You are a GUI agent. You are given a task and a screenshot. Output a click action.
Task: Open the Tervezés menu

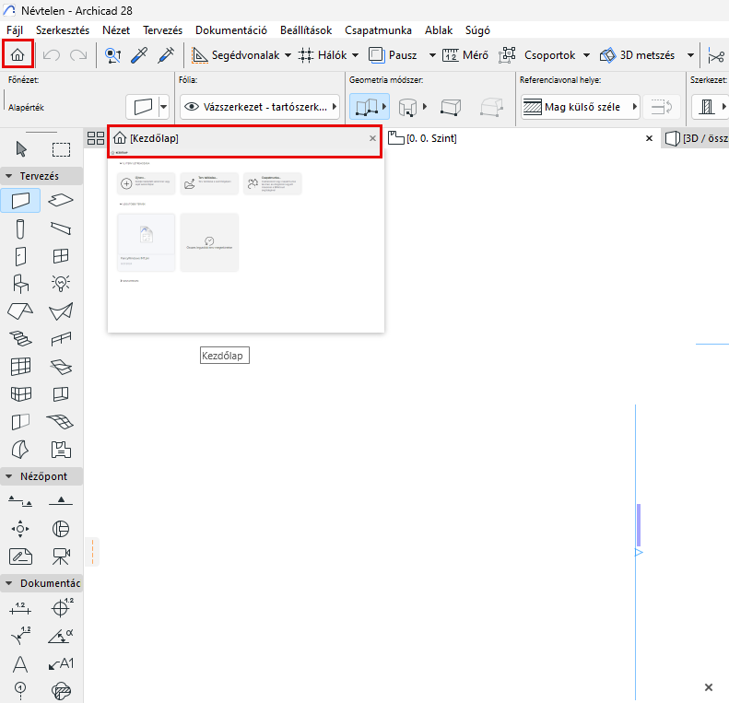point(163,30)
